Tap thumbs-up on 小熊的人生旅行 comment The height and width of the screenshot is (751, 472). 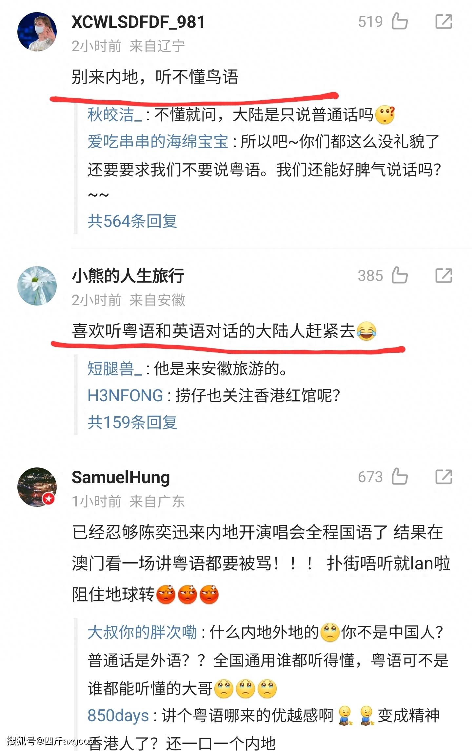tap(400, 275)
